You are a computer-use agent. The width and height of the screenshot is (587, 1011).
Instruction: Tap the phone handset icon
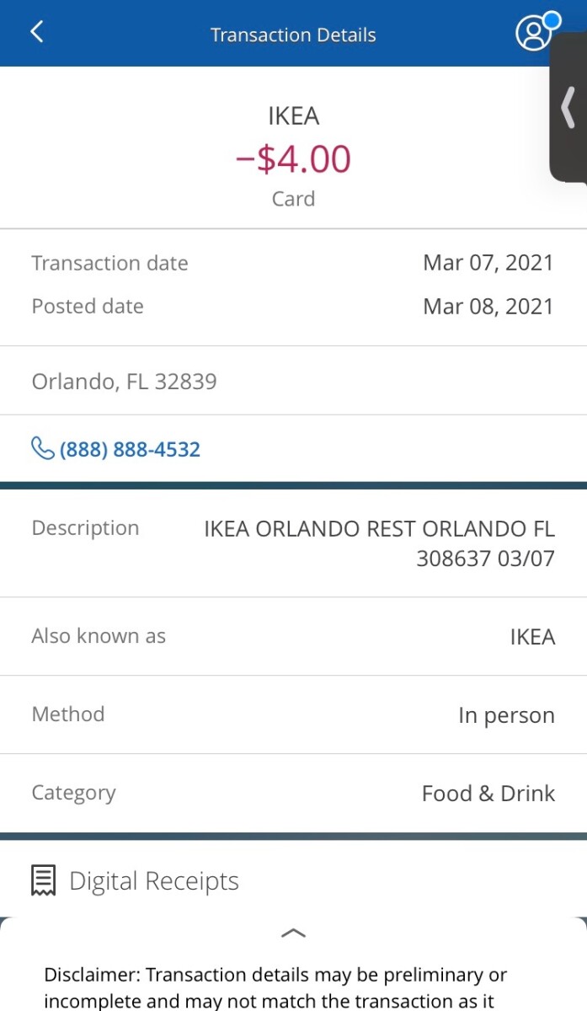coord(42,448)
